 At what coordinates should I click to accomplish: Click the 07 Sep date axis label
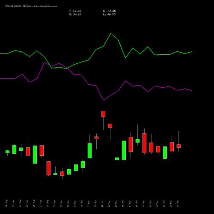point(89,204)
